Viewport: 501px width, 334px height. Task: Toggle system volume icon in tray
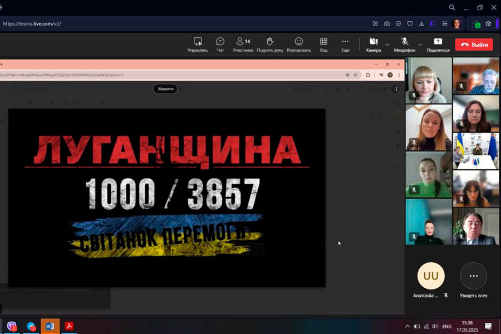click(x=436, y=326)
